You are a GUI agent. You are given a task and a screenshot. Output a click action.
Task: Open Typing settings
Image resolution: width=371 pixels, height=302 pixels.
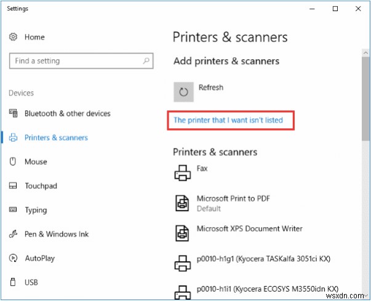[36, 210]
